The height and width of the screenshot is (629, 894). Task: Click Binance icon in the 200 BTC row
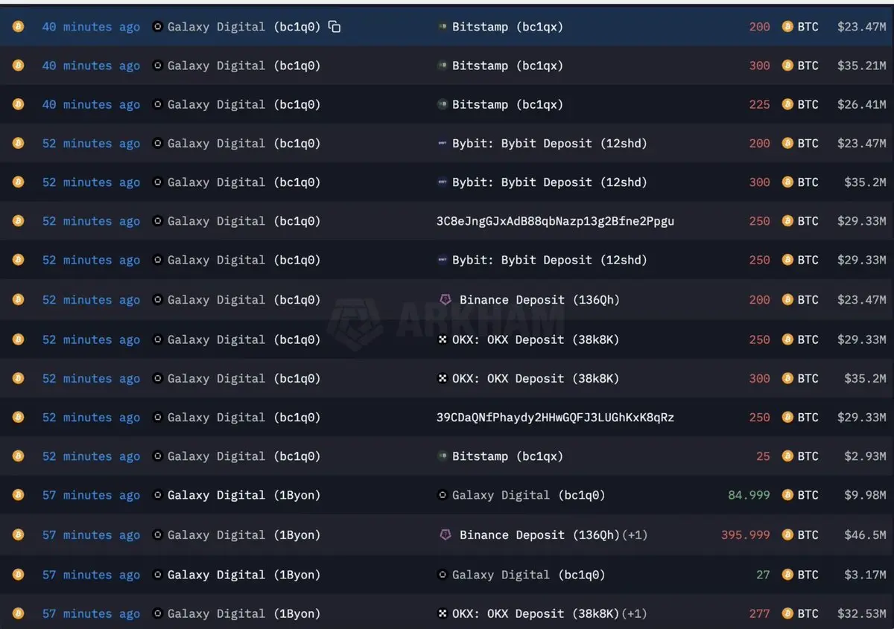click(446, 299)
